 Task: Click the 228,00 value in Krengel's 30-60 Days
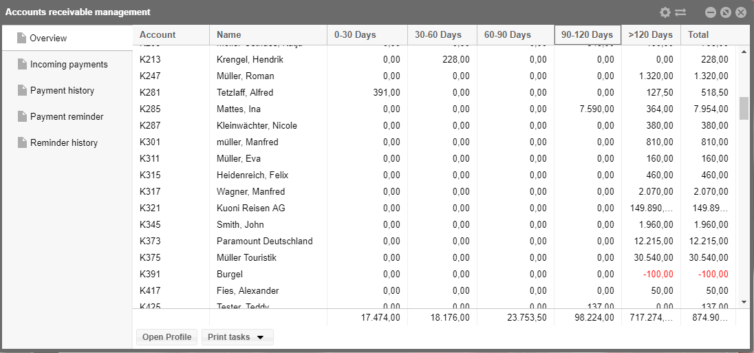tap(456, 60)
